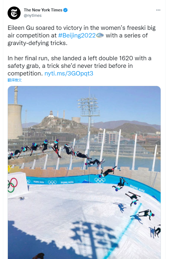
Task: Click the paragraph beginning 'Eileen Gu soared'
Action: (82, 35)
